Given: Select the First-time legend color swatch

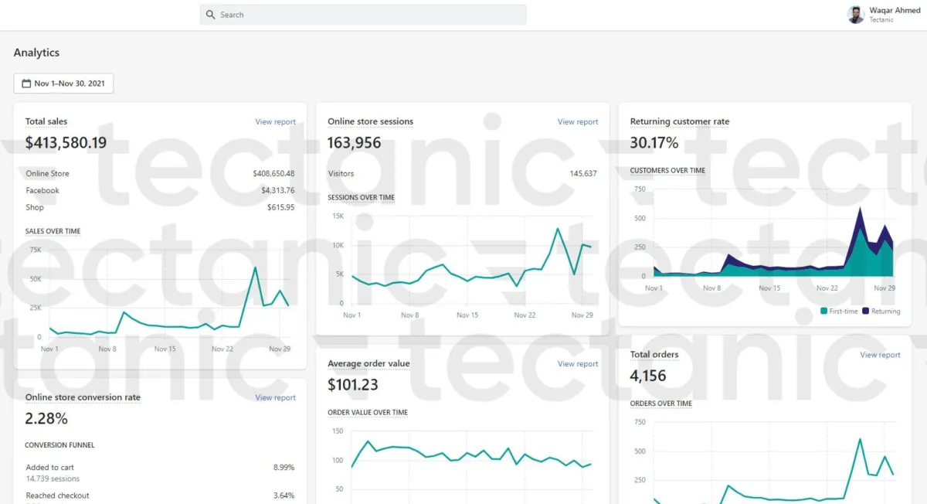Looking at the screenshot, I should click(x=824, y=311).
